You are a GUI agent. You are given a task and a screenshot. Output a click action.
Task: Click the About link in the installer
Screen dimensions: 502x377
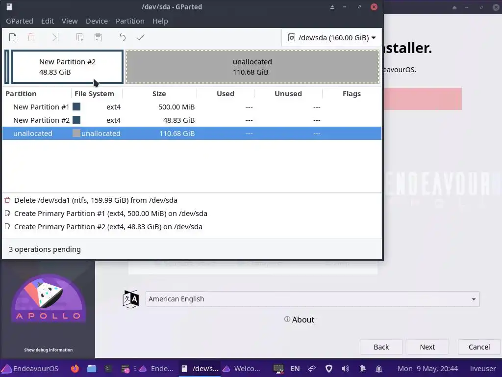click(x=300, y=320)
